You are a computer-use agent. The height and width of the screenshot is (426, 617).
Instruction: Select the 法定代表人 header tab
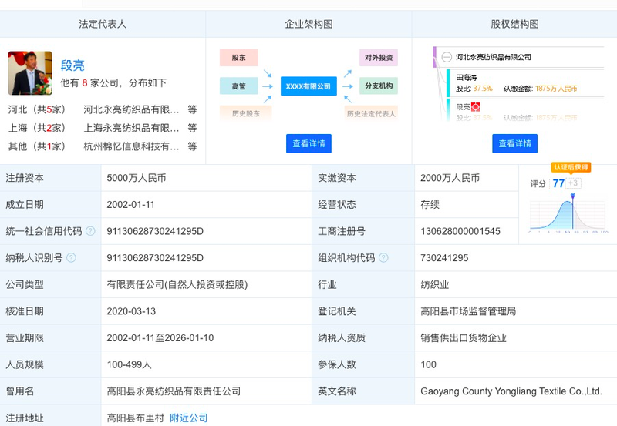point(103,24)
